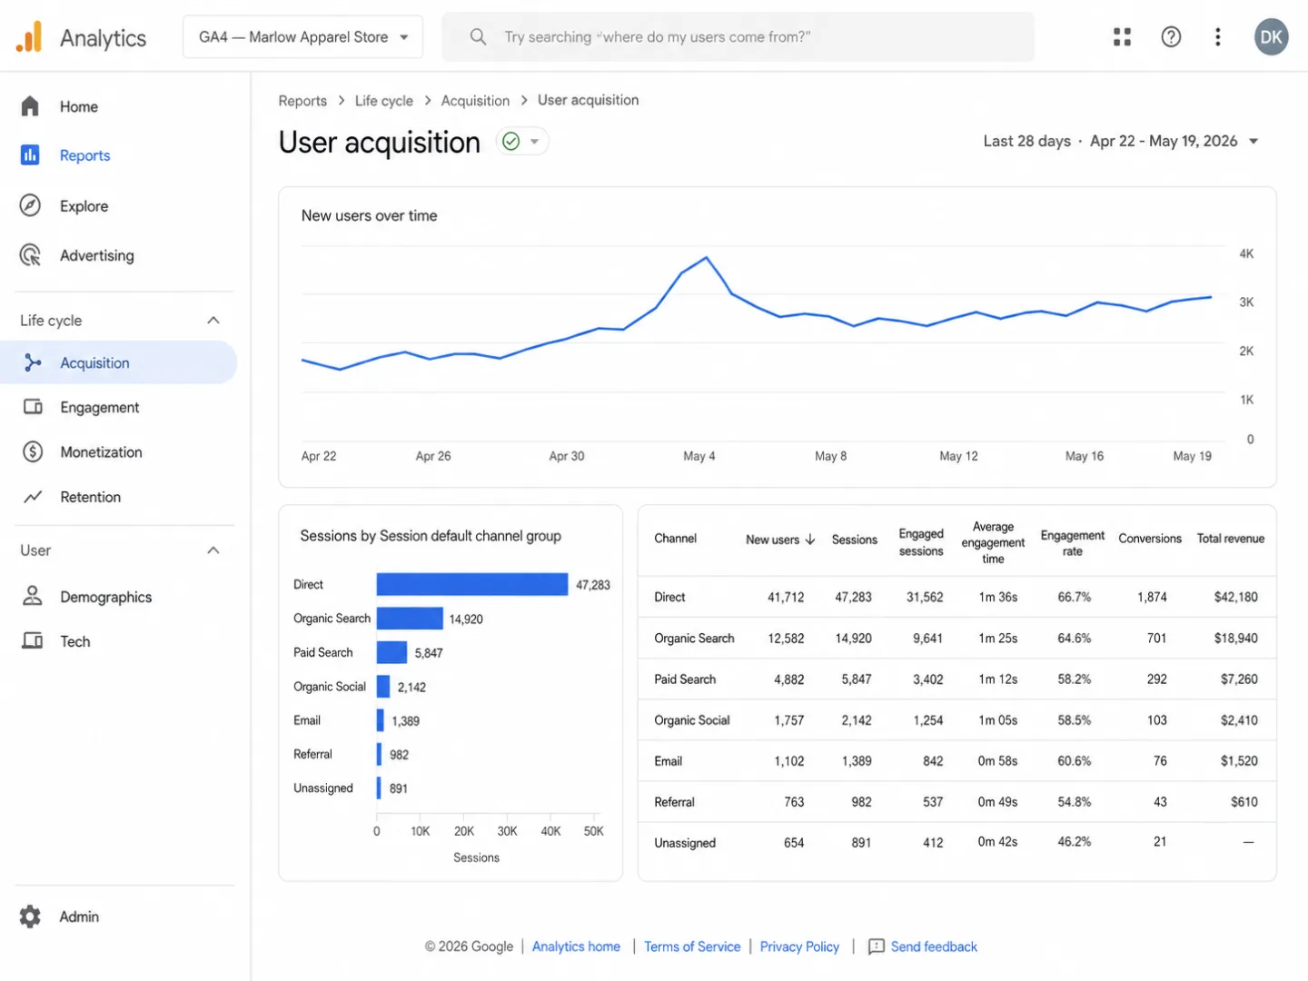Click Organic Search row in table
Image resolution: width=1308 pixels, height=981 pixels.
pyautogui.click(x=956, y=639)
